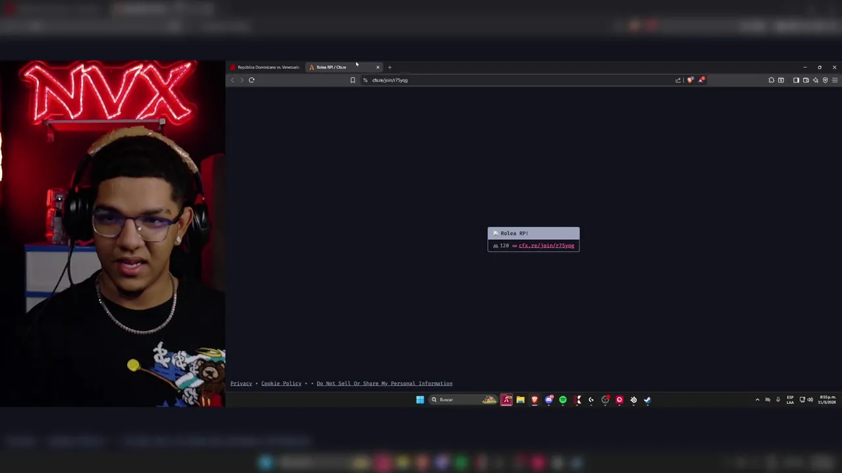Go back to previous page

click(x=232, y=80)
